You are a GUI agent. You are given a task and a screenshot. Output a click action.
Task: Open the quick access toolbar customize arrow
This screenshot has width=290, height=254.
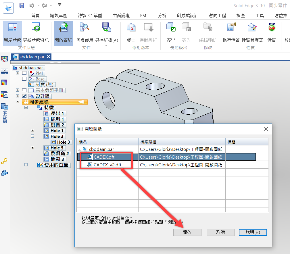(60, 5)
